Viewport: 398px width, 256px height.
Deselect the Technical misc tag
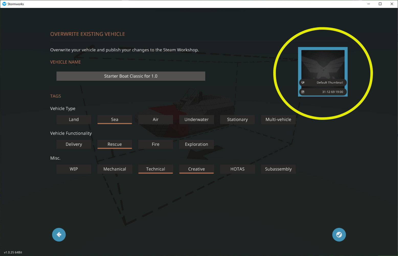(156, 169)
